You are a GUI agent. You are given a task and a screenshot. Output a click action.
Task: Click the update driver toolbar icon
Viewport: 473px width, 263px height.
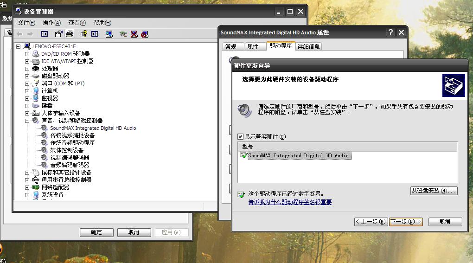point(123,34)
